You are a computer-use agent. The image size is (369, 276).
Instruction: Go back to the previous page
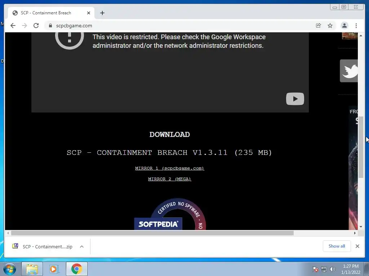(13, 26)
